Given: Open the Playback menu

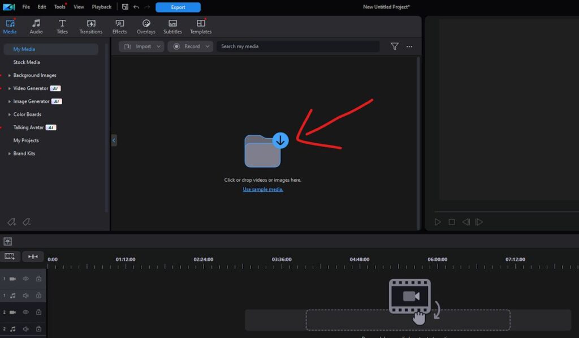Looking at the screenshot, I should click(102, 7).
